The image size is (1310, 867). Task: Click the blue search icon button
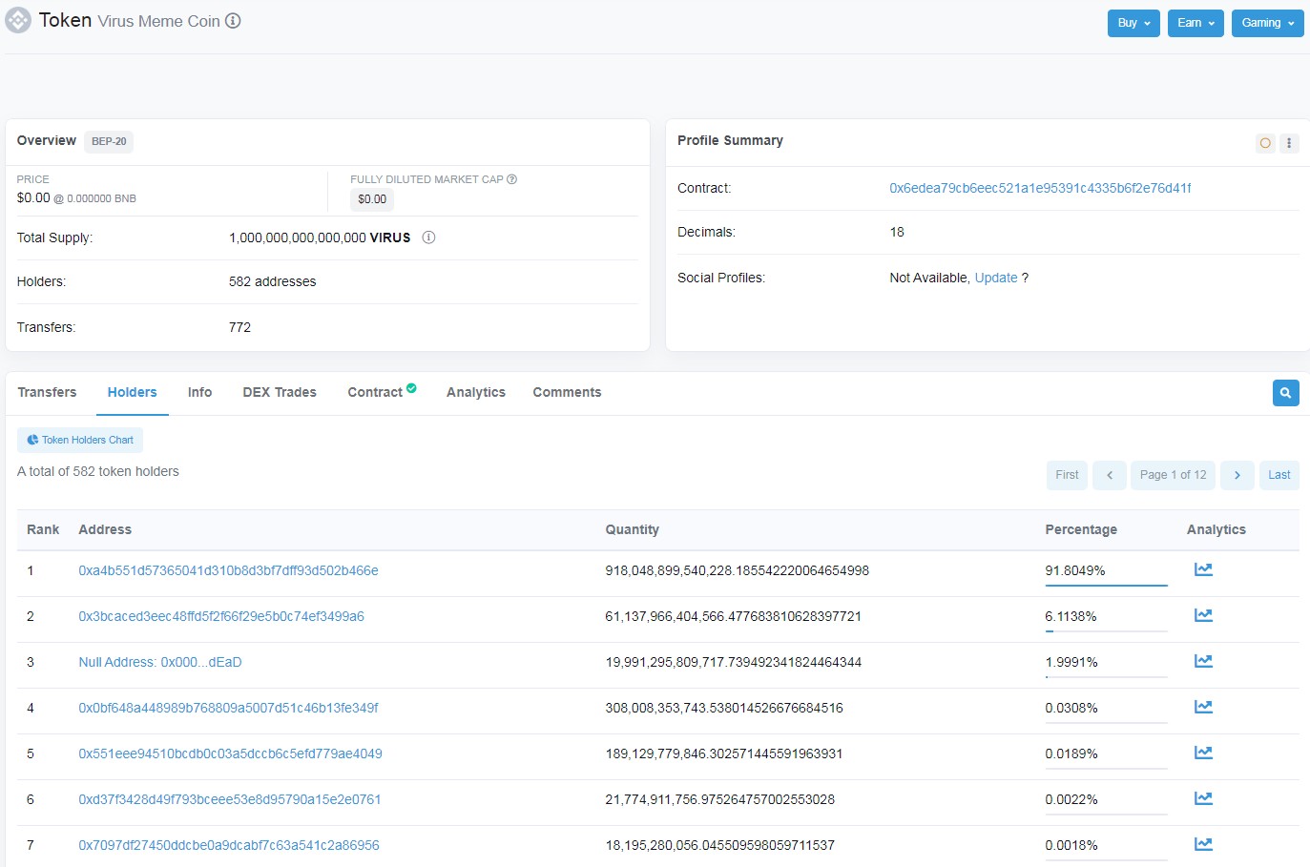[x=1285, y=393]
